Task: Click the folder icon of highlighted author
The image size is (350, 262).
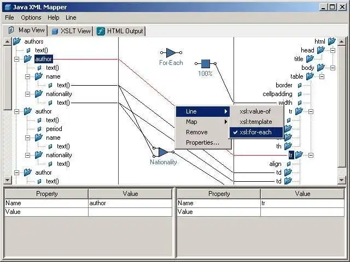Action: 28,59
